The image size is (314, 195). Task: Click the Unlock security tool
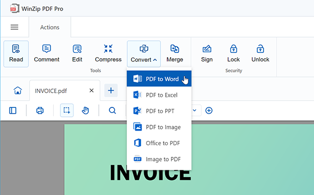(260, 54)
